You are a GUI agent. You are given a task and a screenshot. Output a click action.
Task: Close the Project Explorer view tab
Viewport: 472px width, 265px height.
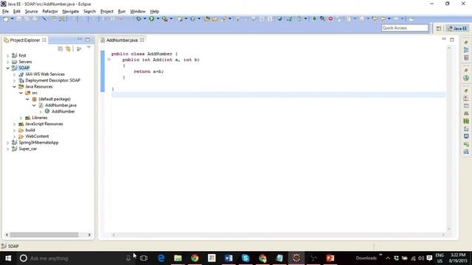(44, 40)
